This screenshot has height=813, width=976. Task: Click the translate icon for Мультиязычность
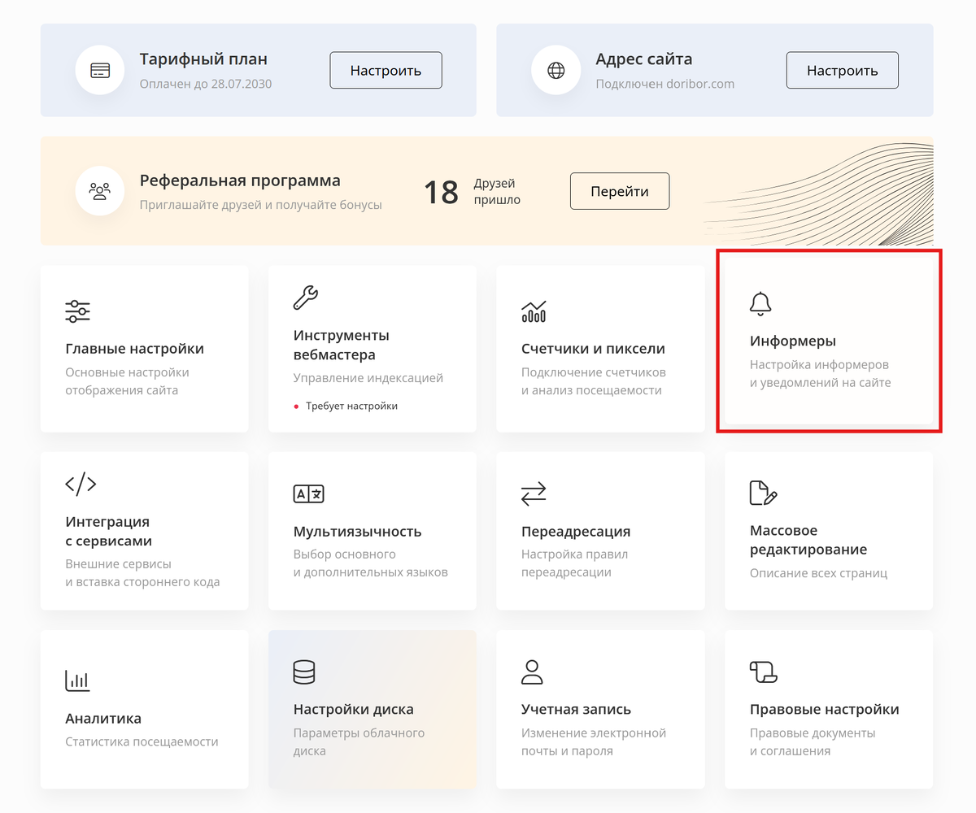pos(308,493)
